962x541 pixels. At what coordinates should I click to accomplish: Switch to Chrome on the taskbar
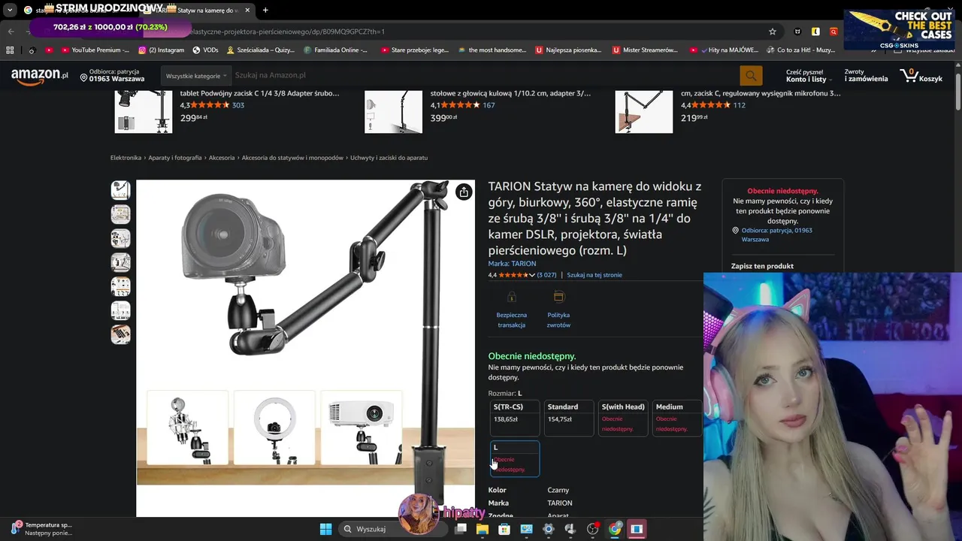[615, 529]
